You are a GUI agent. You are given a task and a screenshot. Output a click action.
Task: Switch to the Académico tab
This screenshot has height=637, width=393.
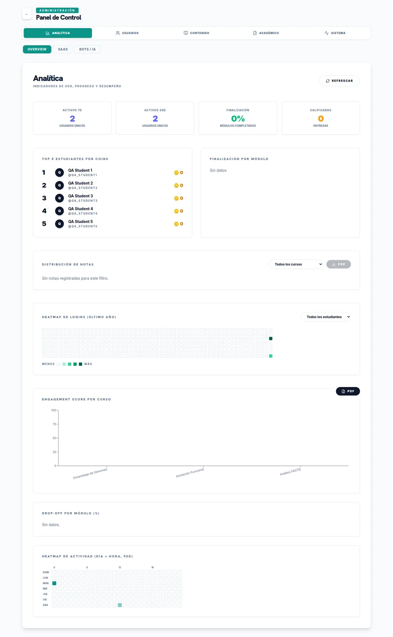266,33
